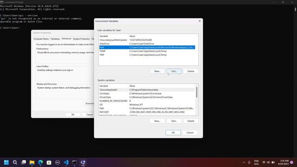Open the round no-entry icon app in taskbar
Screen dimensions: 297x167
[x=58, y=162]
